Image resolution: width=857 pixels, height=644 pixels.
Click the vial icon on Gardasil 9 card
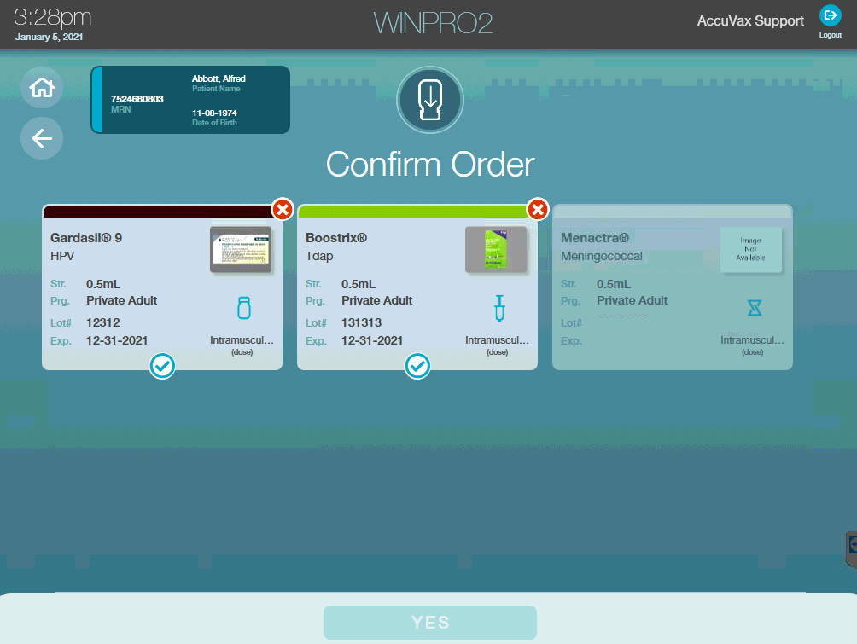[x=244, y=308]
